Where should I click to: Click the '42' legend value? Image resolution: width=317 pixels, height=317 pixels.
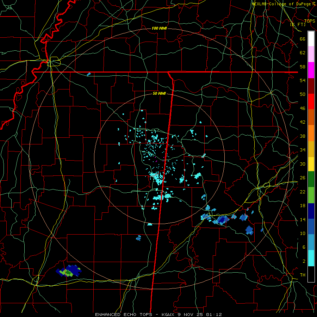click(x=303, y=122)
